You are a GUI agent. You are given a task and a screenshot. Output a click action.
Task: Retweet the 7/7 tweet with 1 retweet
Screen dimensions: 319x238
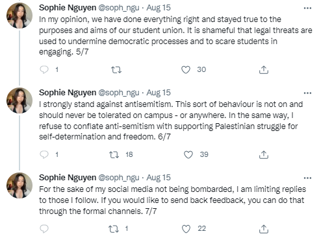(114, 229)
